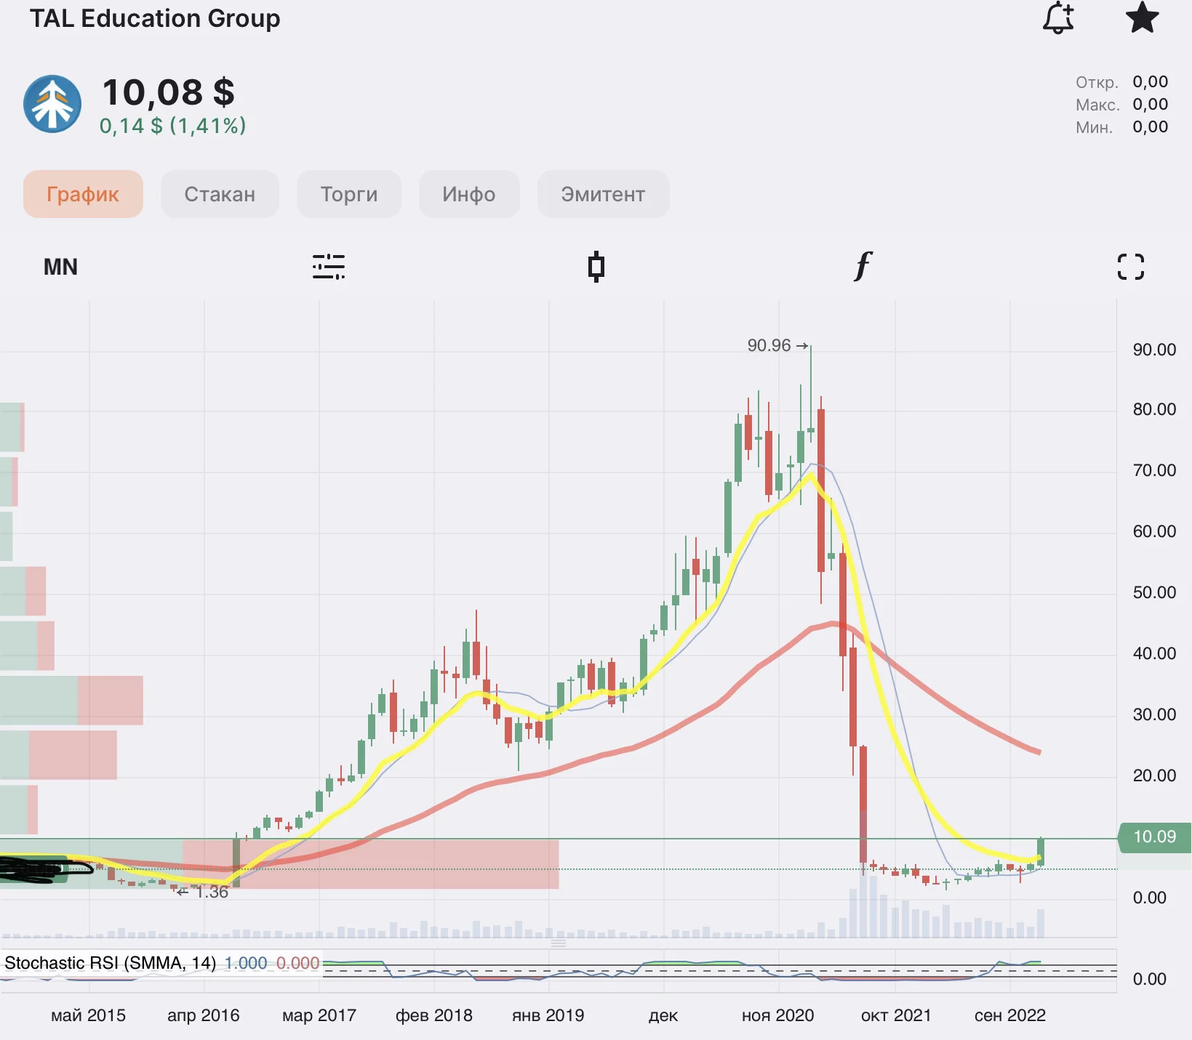Viewport: 1192px width, 1040px height.
Task: Open the chart settings sliders icon
Action: 329,267
